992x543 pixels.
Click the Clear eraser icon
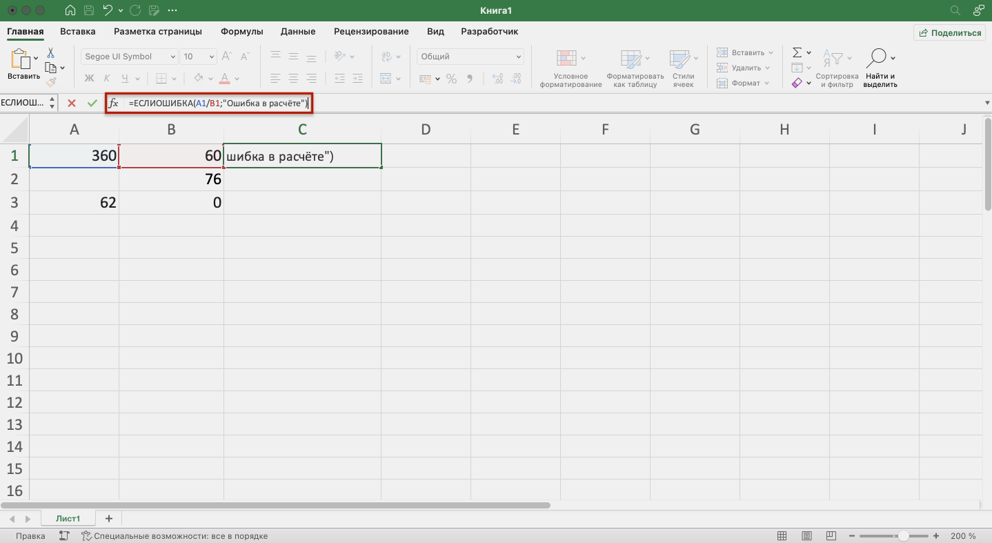point(797,83)
